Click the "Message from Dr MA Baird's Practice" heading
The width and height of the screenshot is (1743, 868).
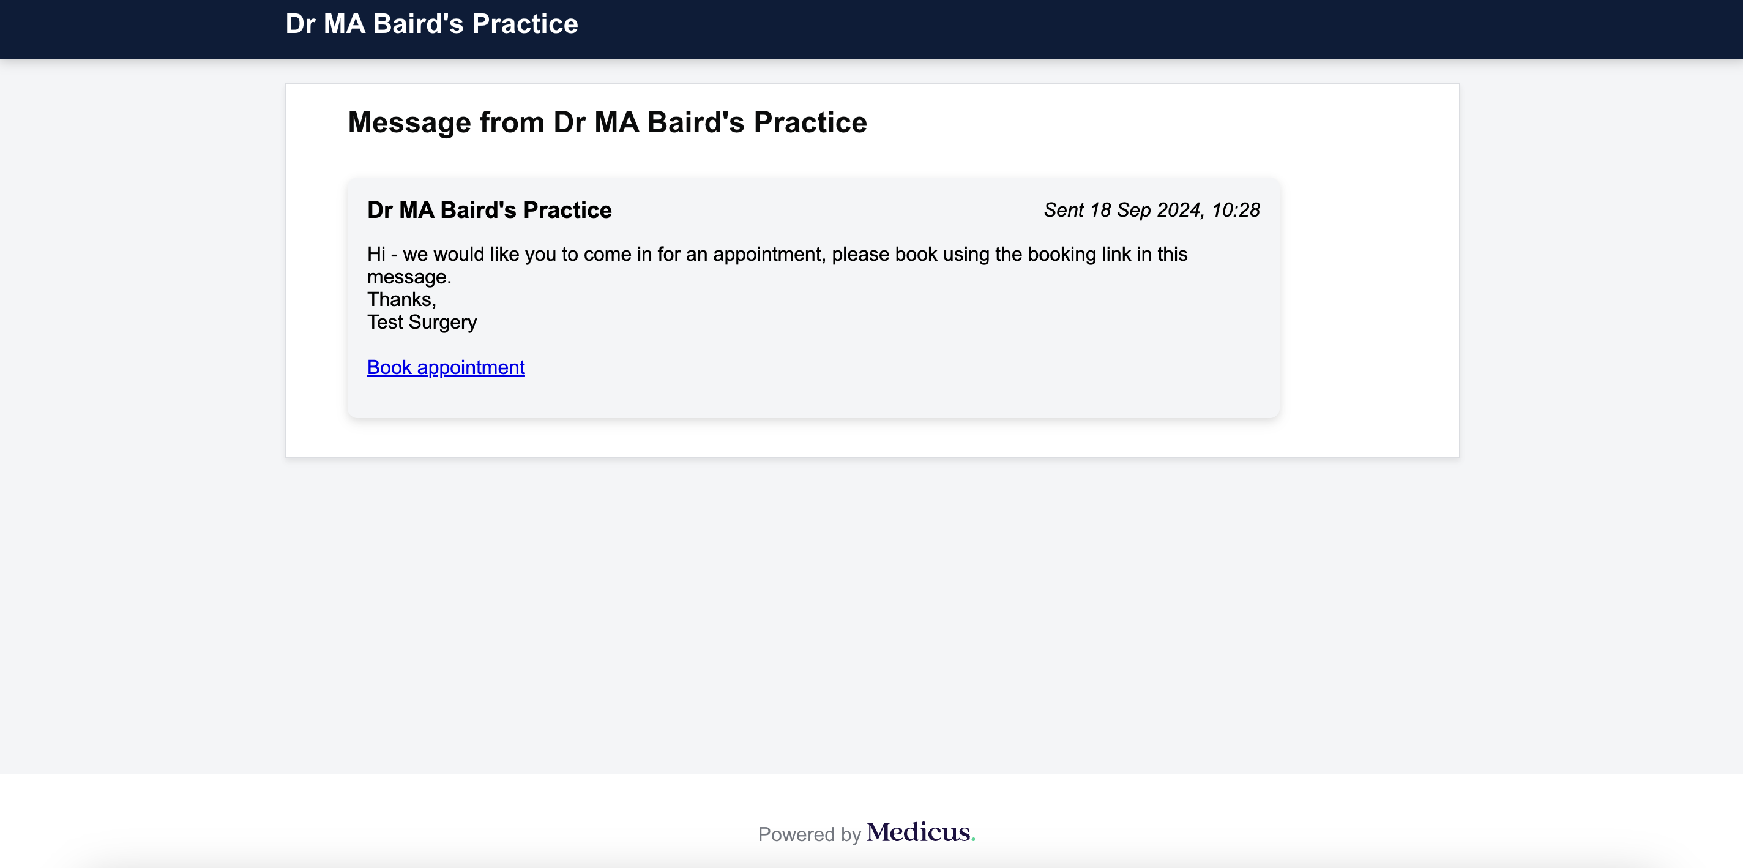click(607, 122)
